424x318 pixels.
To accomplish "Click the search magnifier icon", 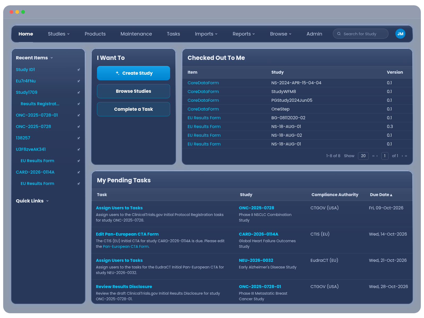I will tap(339, 34).
